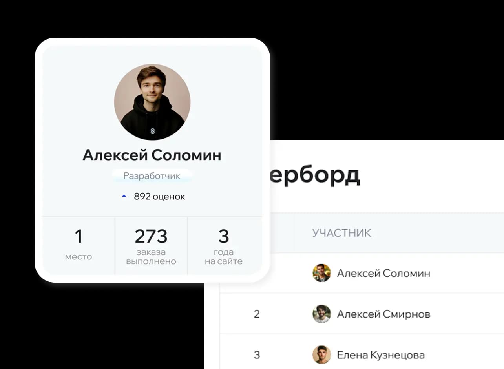The image size is (504, 369).
Task: Open Алексей Смирнов's small avatar
Action: 321,314
